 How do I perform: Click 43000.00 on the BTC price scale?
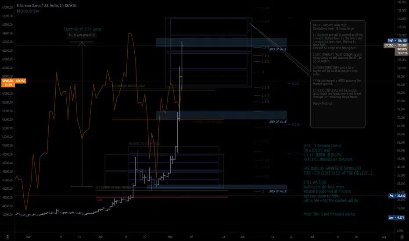[7, 215]
